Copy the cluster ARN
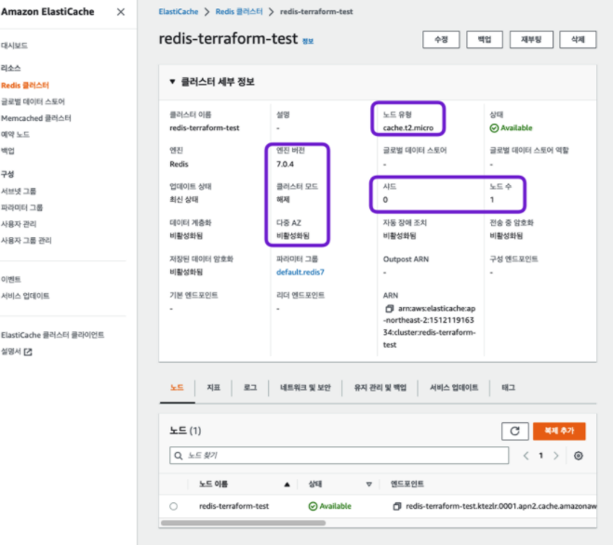Screen dimensions: 613x545 point(390,309)
